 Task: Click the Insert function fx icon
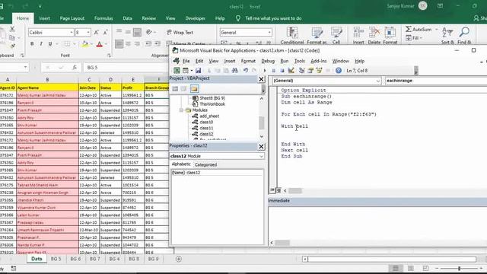75,68
